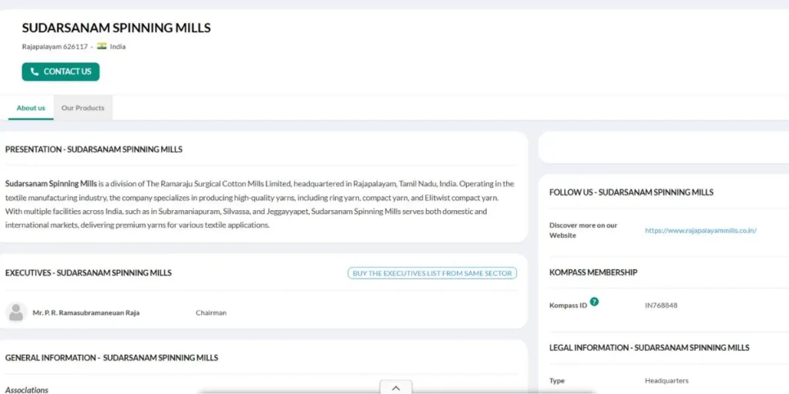Image resolution: width=789 pixels, height=394 pixels.
Task: Click the Kompass ID number IN768848
Action: click(x=661, y=306)
